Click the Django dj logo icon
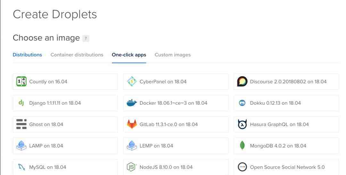This screenshot has height=175, width=346. coord(21,103)
